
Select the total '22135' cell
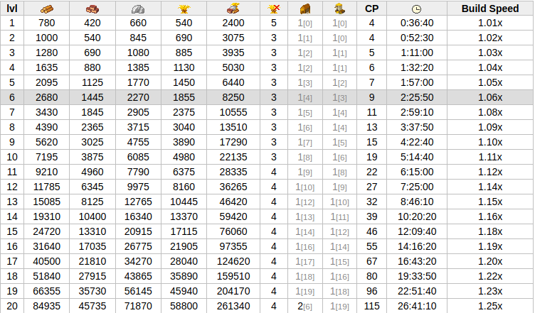pos(233,157)
